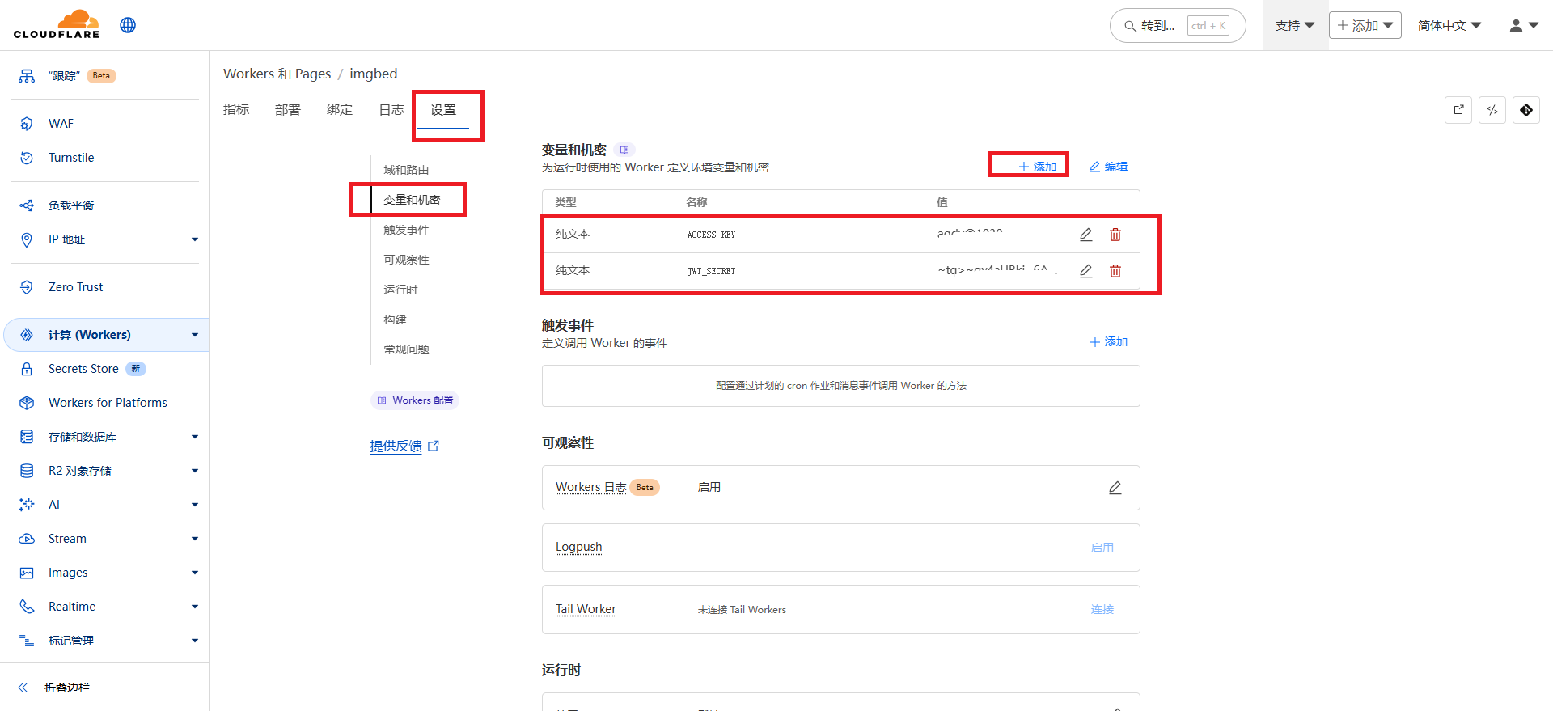Edit the JWT_SECRET variable pencil icon
The height and width of the screenshot is (711, 1553).
click(x=1085, y=271)
